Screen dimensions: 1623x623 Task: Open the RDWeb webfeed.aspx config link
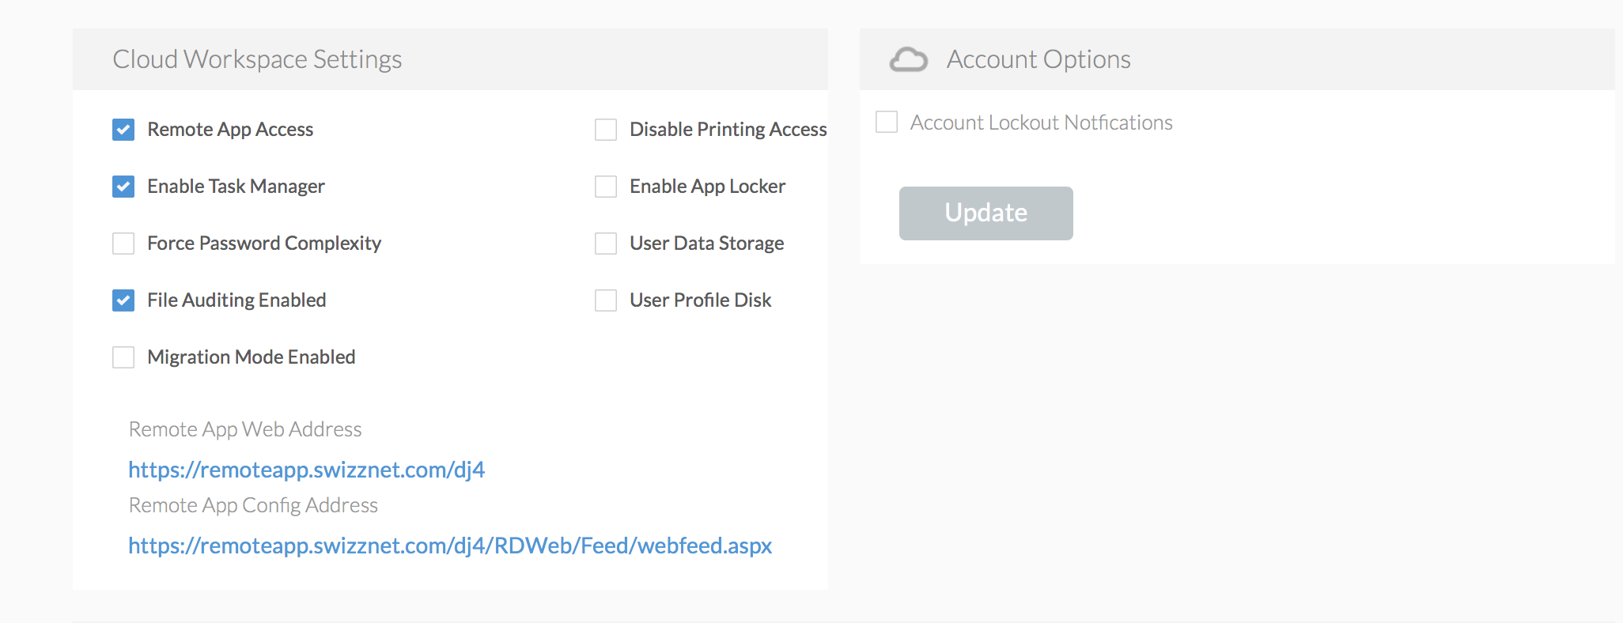pyautogui.click(x=450, y=546)
